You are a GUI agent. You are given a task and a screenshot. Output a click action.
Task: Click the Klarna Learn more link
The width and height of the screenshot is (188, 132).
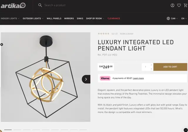[x=138, y=78]
